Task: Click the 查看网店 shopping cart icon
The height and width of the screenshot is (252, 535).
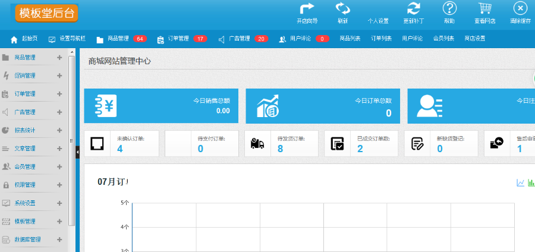Action: click(x=485, y=8)
